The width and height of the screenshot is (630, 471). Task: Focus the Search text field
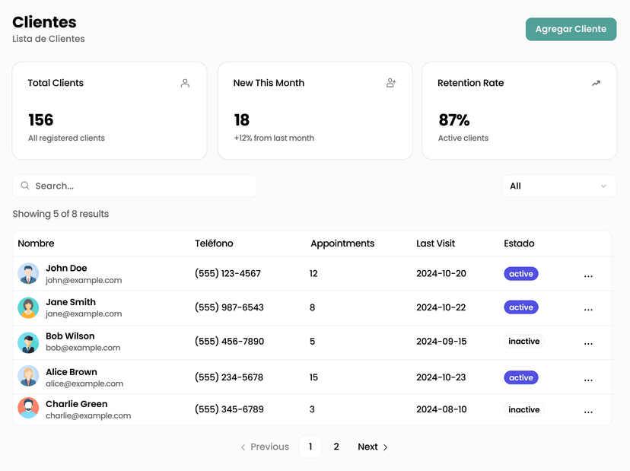click(141, 186)
